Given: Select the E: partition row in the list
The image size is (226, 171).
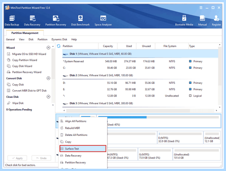Looking at the screenshot, I should click(140, 89).
